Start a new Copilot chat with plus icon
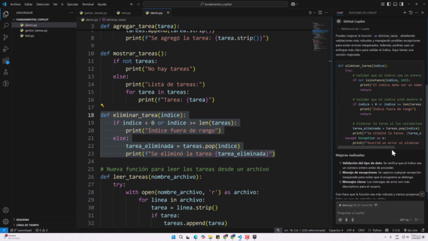 (x=405, y=13)
